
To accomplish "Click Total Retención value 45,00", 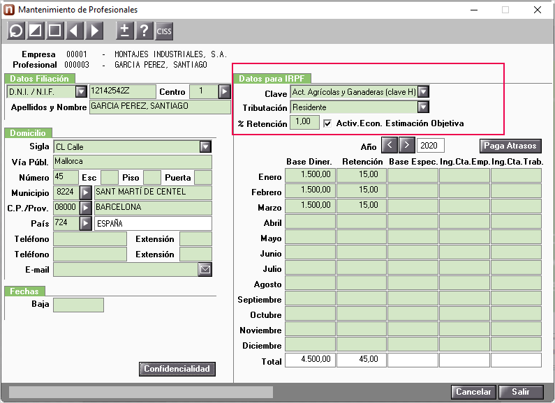I will click(x=362, y=360).
